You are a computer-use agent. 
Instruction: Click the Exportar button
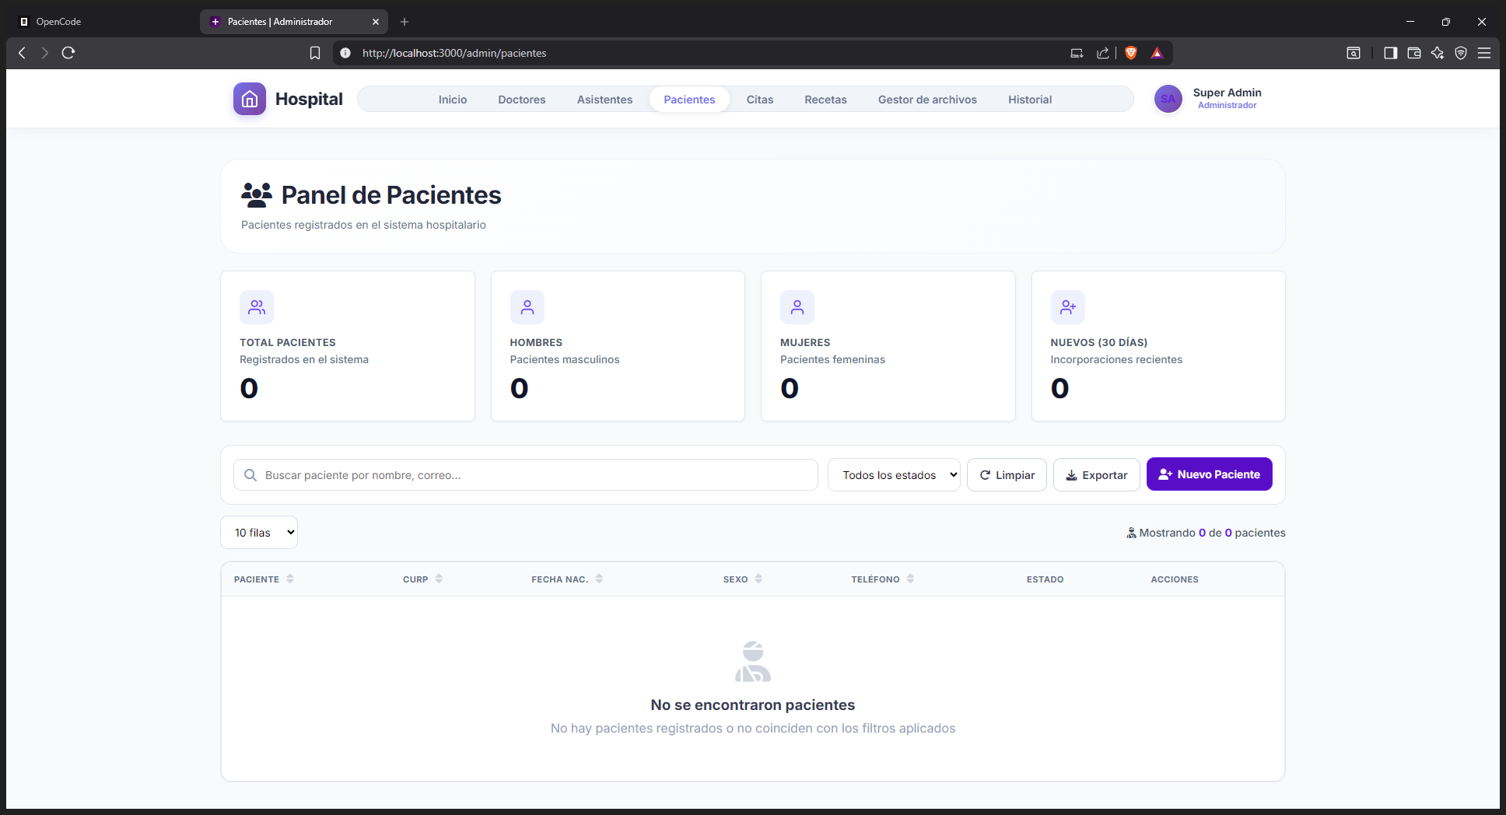pyautogui.click(x=1097, y=475)
